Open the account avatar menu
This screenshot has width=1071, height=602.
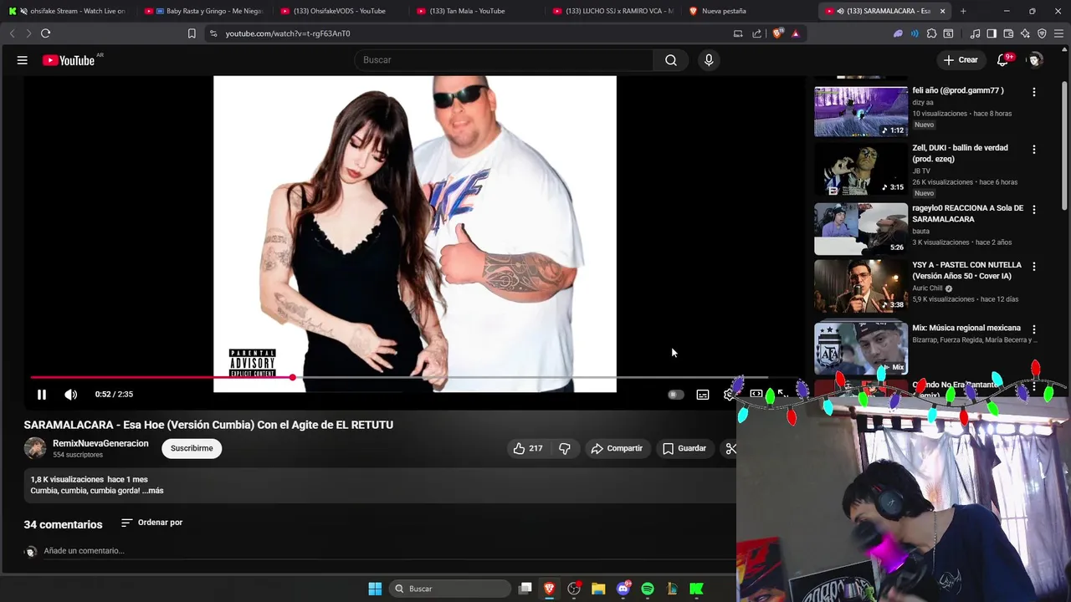click(1035, 60)
